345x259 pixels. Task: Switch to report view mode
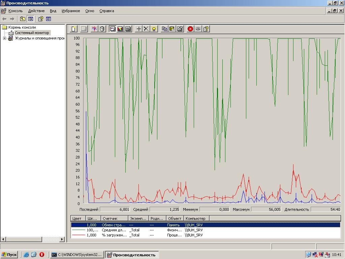click(x=128, y=29)
